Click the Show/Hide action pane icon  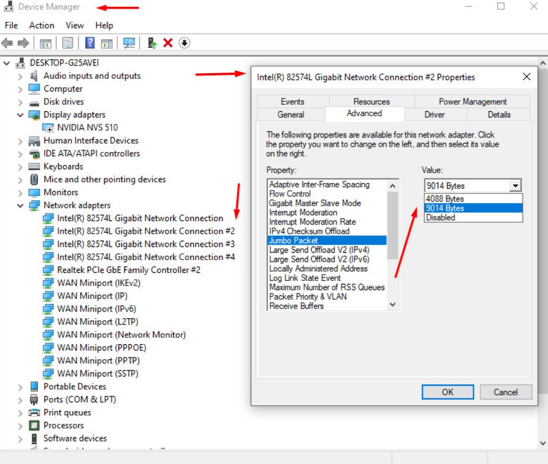coord(106,43)
